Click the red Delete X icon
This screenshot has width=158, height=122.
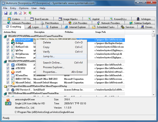25,13
